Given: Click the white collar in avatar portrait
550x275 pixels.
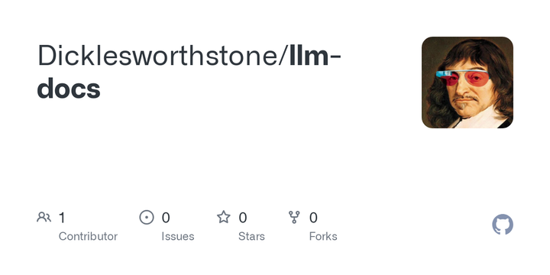Looking at the screenshot, I should tap(479, 119).
